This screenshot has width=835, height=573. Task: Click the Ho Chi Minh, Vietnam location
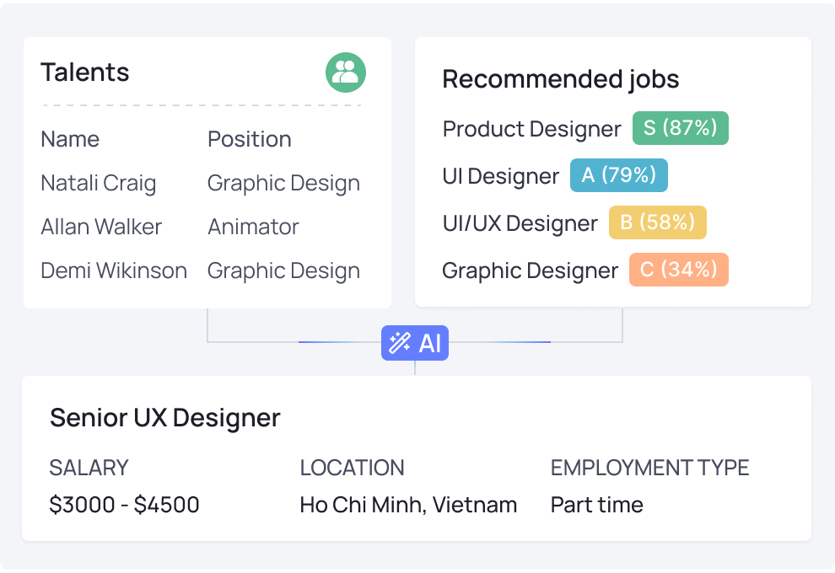coord(408,505)
